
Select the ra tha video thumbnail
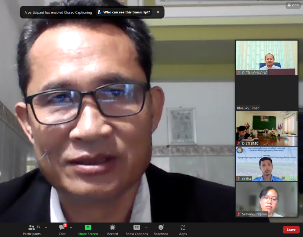(267, 163)
